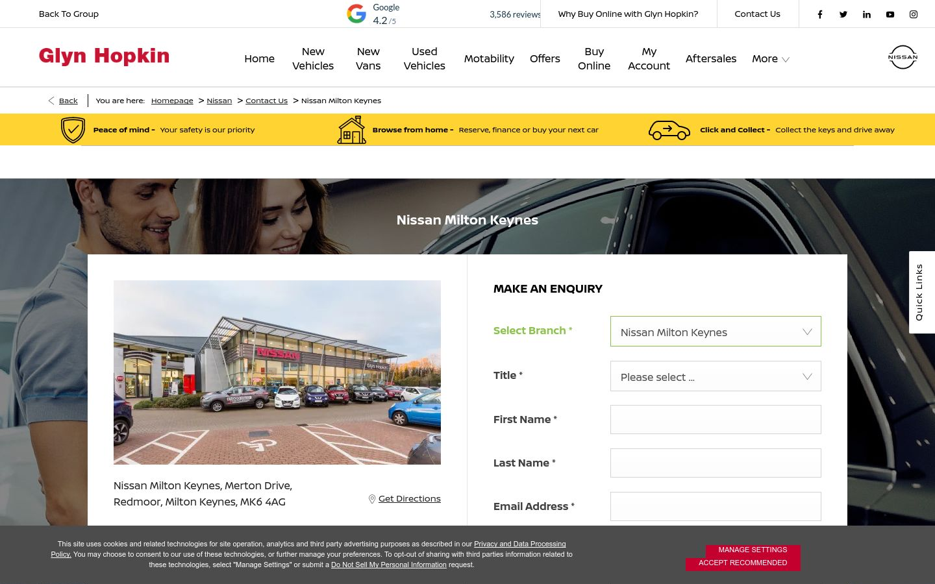Click the Last Name input field
This screenshot has width=935, height=584.
click(716, 463)
